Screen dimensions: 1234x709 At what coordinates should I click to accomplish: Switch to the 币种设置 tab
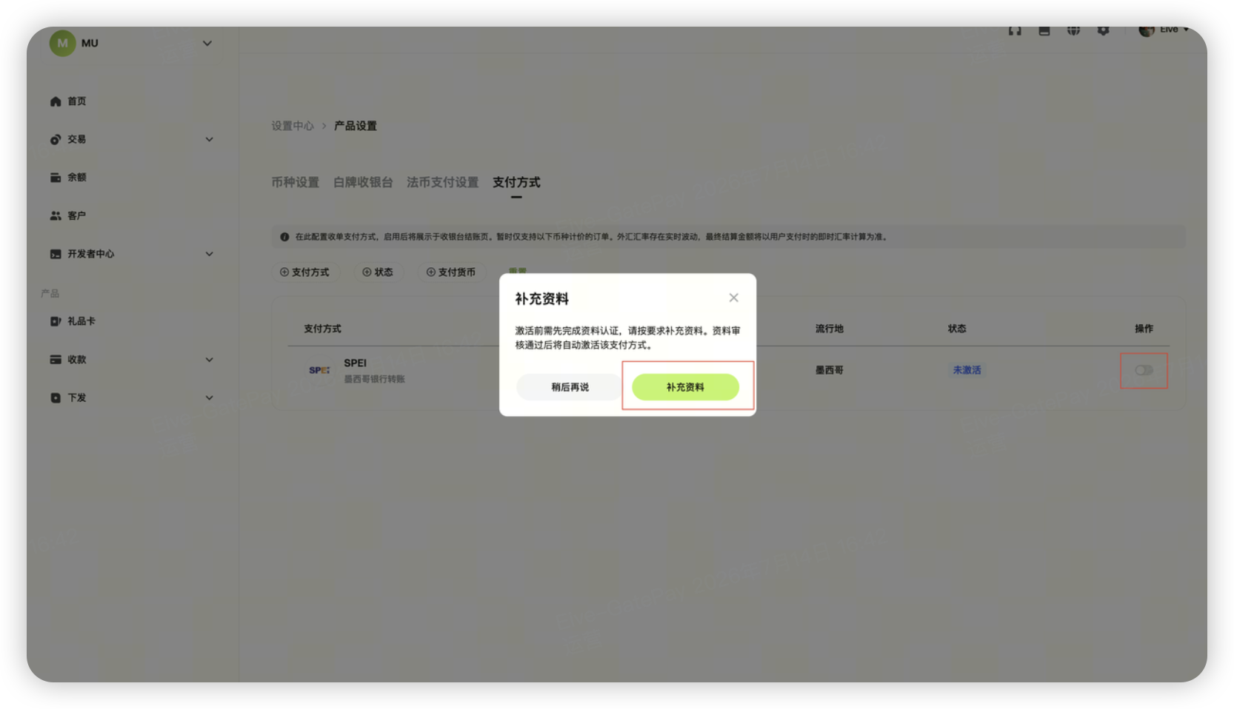point(295,182)
